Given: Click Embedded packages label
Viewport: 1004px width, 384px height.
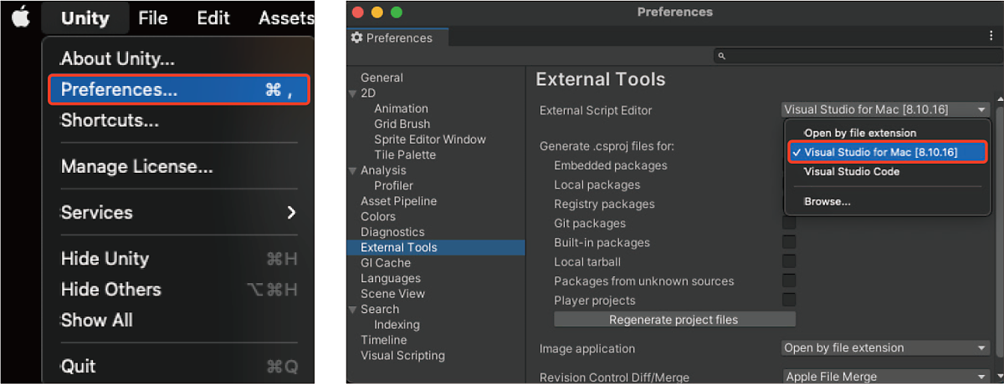Looking at the screenshot, I should pyautogui.click(x=611, y=165).
